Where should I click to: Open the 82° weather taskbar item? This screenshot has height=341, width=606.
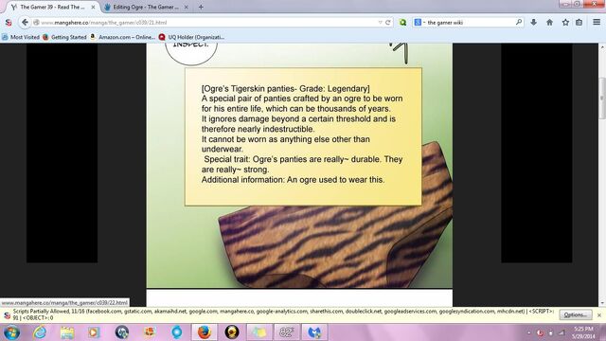[x=287, y=332]
